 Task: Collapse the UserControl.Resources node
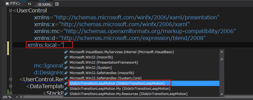[x=11, y=79]
